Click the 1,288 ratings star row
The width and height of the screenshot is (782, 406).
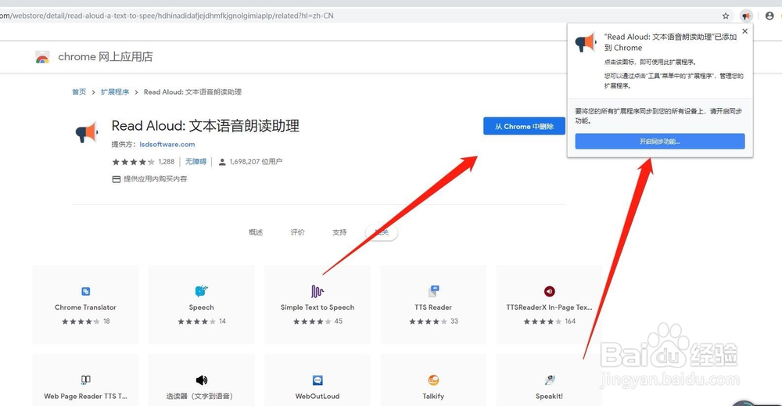[x=133, y=162]
